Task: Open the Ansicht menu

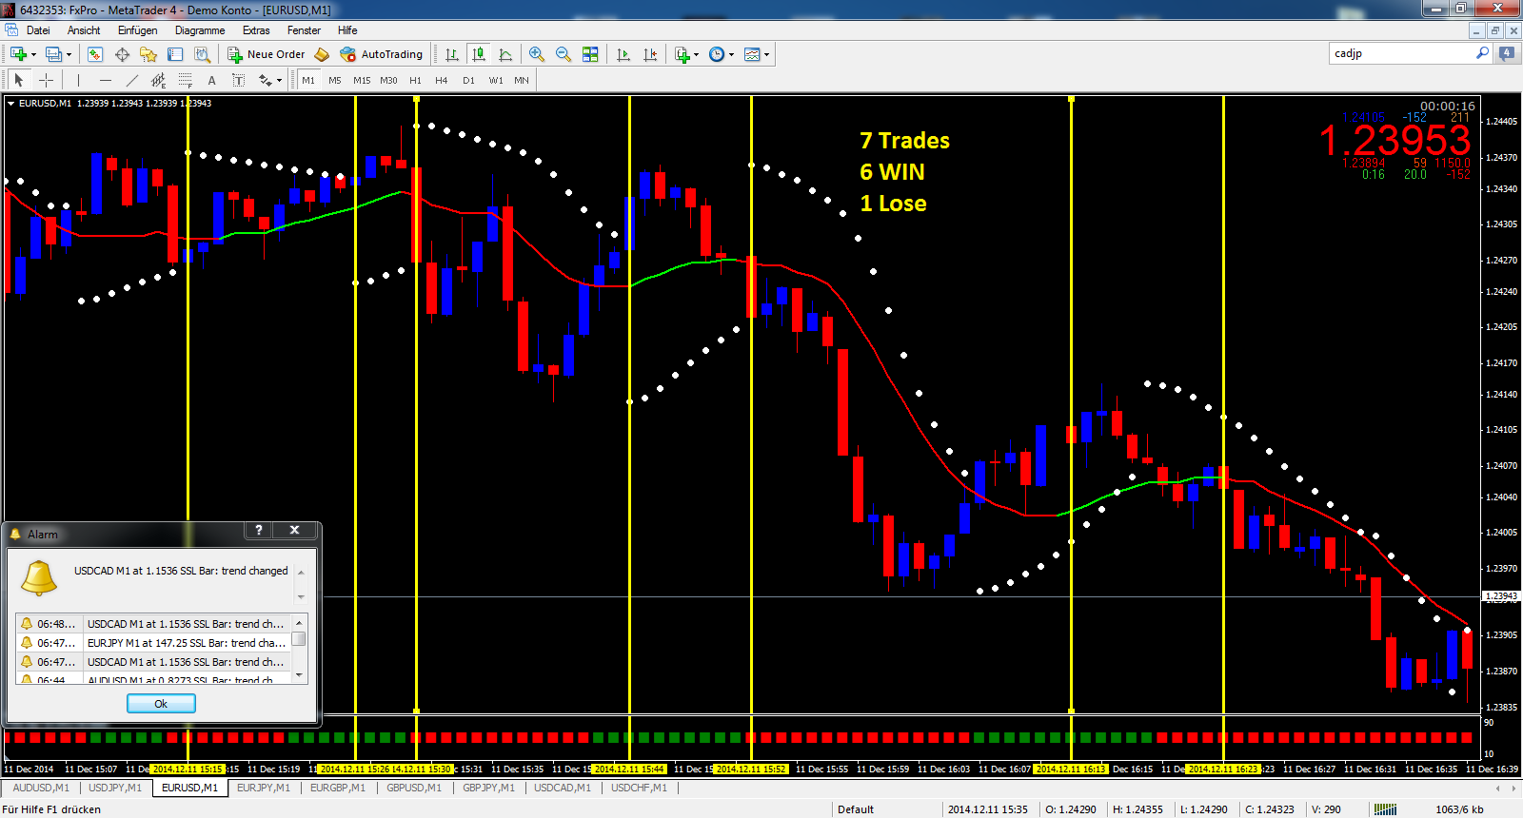Action: (x=84, y=30)
